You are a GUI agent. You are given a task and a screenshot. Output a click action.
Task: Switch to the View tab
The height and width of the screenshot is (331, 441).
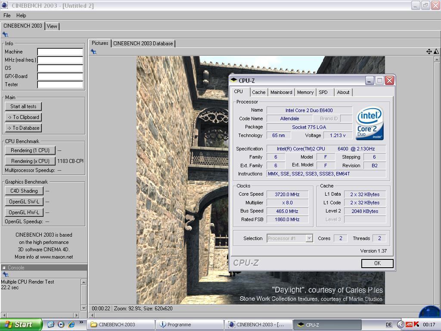pos(52,26)
